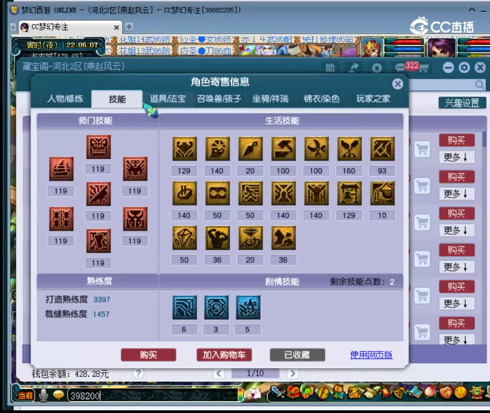
Task: Click the share arrow icon in top bar
Action: tap(354, 68)
